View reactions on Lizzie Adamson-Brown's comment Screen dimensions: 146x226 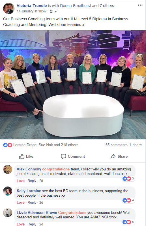click(128, 222)
